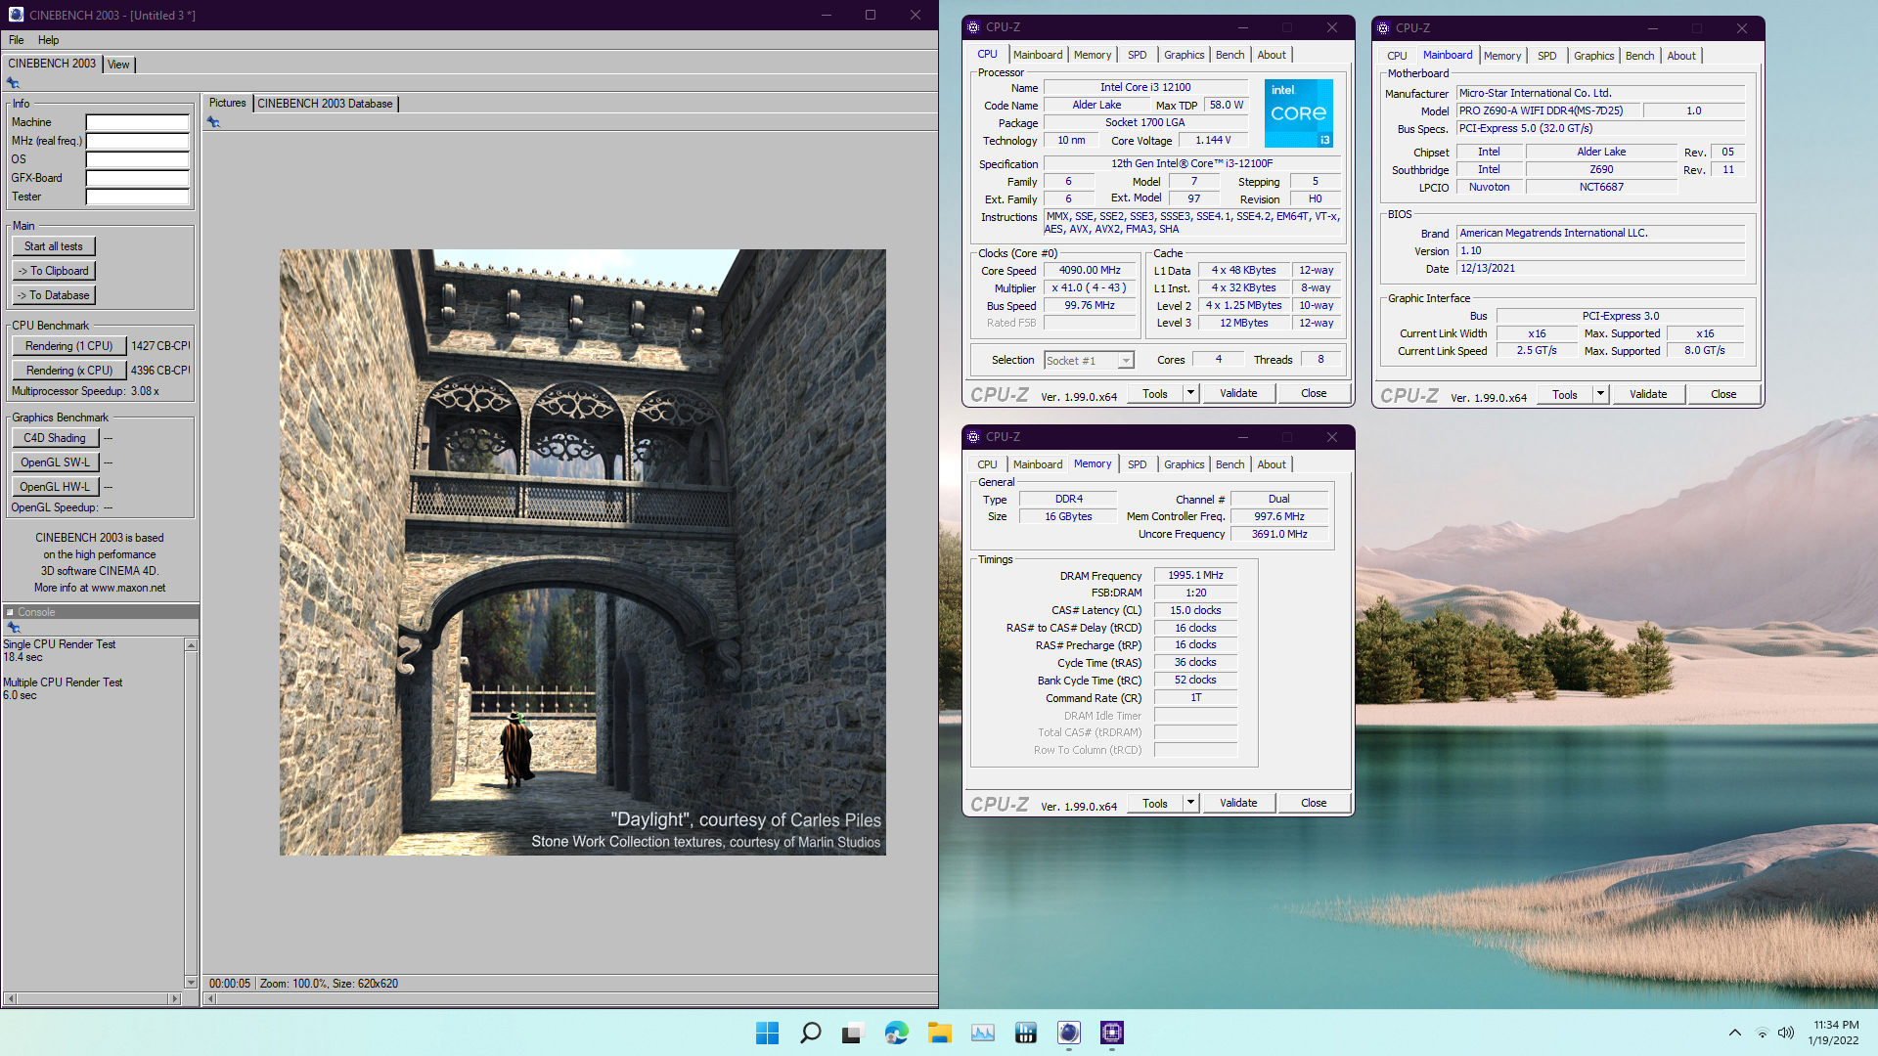Click the Tester input field
Viewport: 1878px width, 1056px height.
137,197
